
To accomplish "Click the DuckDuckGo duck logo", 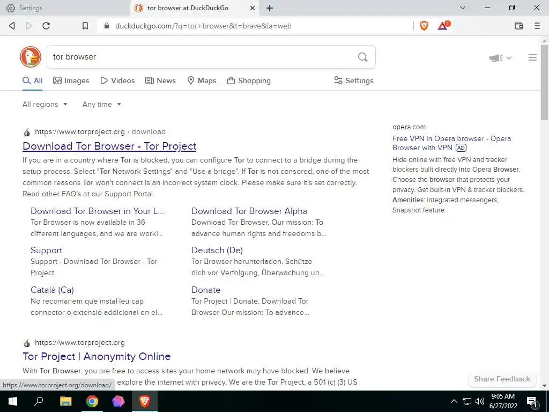I will [x=31, y=57].
